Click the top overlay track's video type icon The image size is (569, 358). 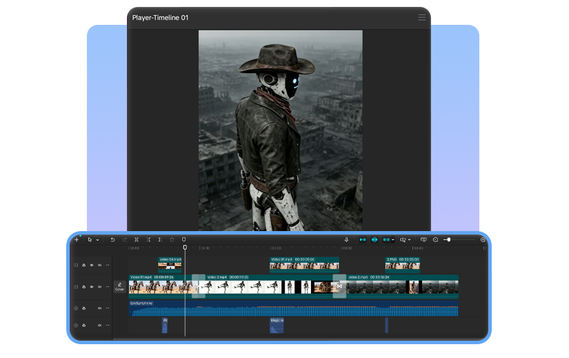(76, 265)
